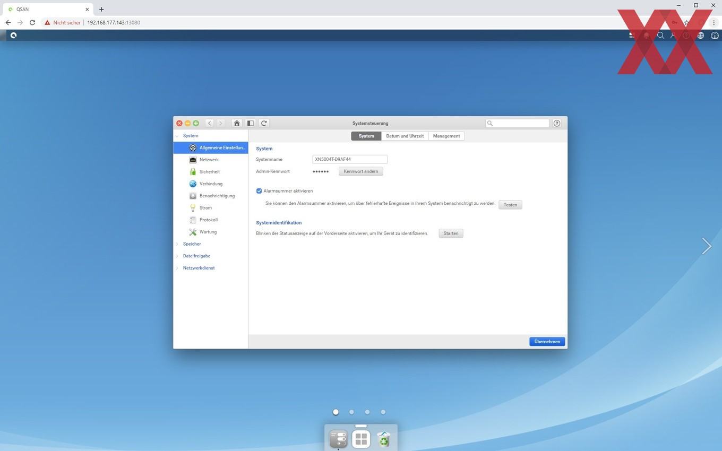Image resolution: width=722 pixels, height=451 pixels.
Task: Click the Nicht sicher security warning
Action: (x=63, y=23)
